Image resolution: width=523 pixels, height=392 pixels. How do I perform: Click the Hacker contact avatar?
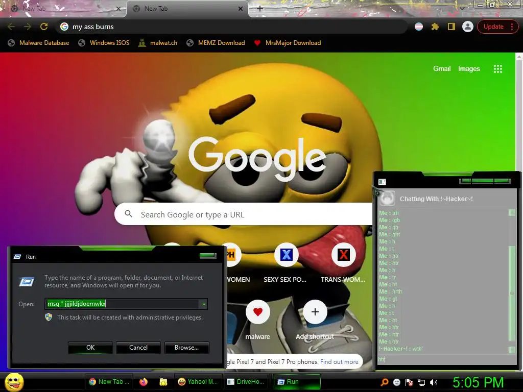coord(387,199)
